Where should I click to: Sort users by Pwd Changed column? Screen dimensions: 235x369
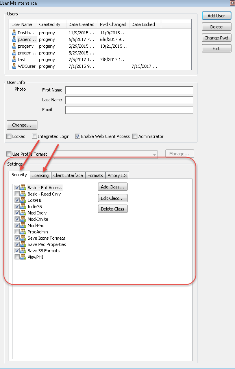(x=113, y=24)
